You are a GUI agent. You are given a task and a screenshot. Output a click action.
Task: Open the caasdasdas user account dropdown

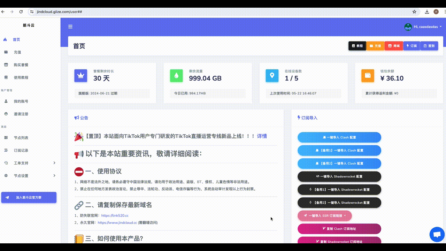click(423, 27)
